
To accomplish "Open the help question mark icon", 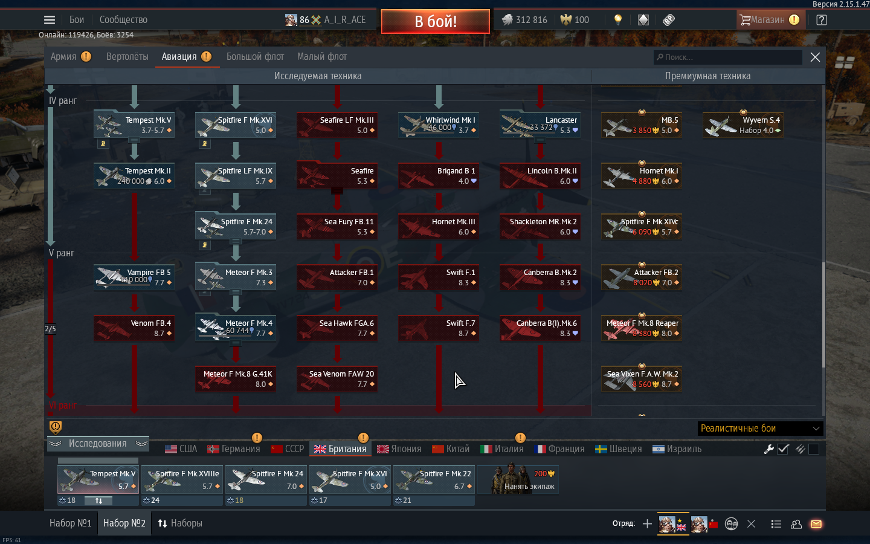I will 822,20.
